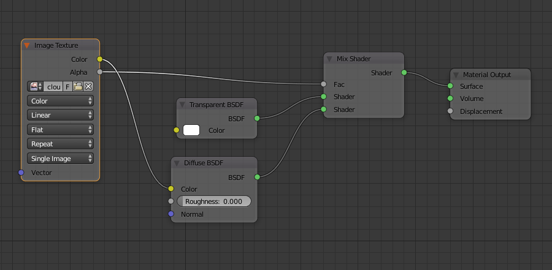Image resolution: width=552 pixels, height=270 pixels.
Task: Collapse the Image Texture node
Action: point(27,45)
